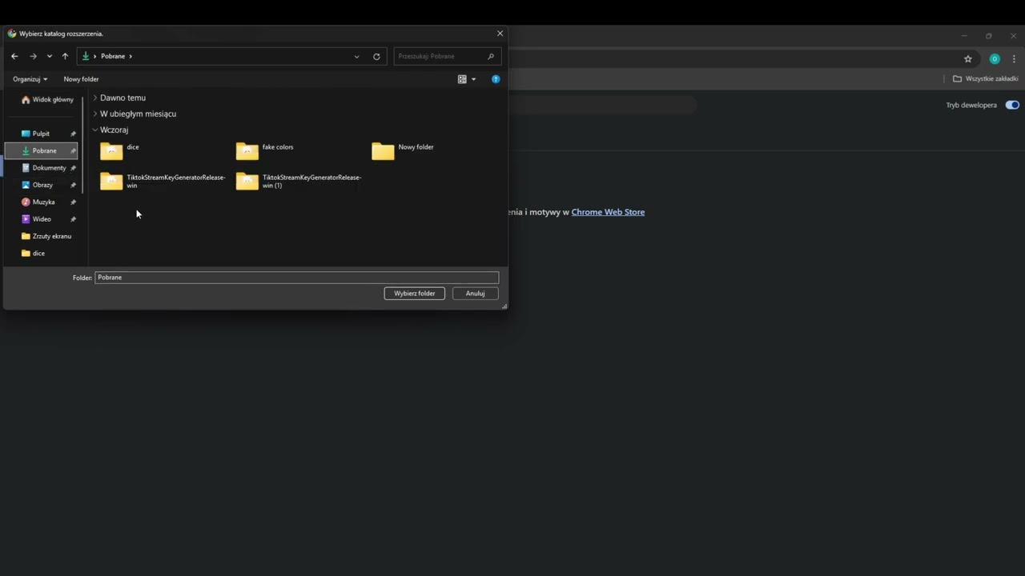Select the fake colors folder
Screen dimensions: 1025x576
pyautogui.click(x=266, y=150)
